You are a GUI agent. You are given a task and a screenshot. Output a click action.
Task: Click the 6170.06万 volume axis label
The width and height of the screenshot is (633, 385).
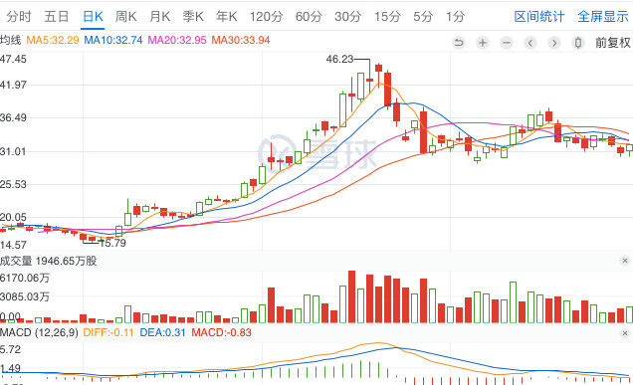[25, 278]
